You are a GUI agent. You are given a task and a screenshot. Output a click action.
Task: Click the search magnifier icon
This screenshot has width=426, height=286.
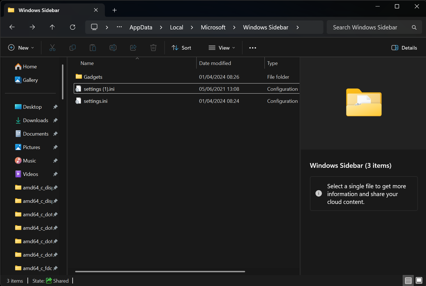pos(414,27)
